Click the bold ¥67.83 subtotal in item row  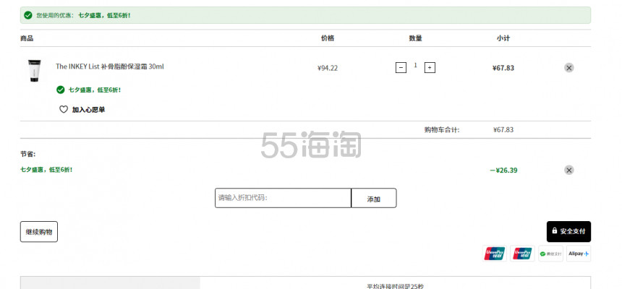coord(503,68)
